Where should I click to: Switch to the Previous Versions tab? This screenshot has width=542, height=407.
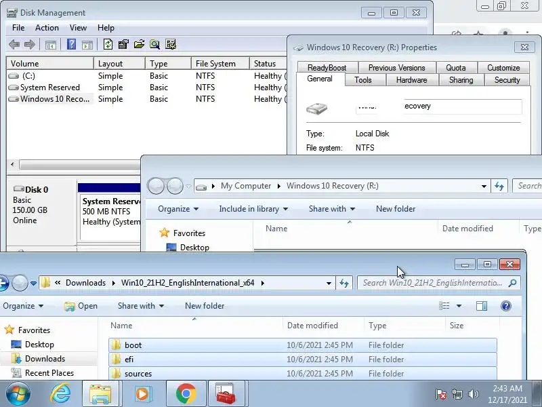[x=397, y=67]
